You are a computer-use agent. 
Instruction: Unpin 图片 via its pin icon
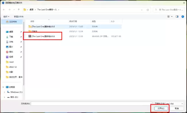click(x=21, y=47)
